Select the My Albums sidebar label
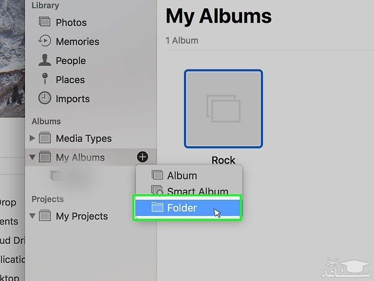Image resolution: width=374 pixels, height=281 pixels. (x=80, y=157)
